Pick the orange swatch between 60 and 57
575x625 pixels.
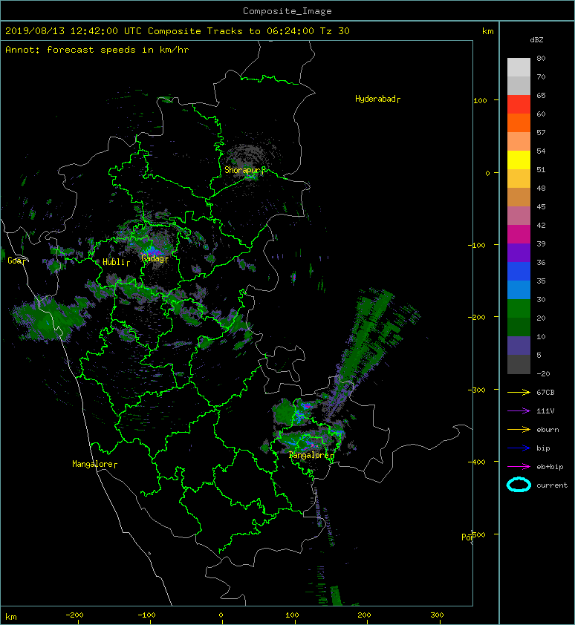click(519, 122)
